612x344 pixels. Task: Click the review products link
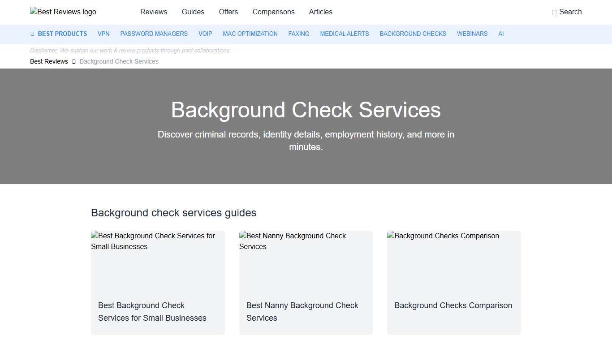click(x=139, y=50)
